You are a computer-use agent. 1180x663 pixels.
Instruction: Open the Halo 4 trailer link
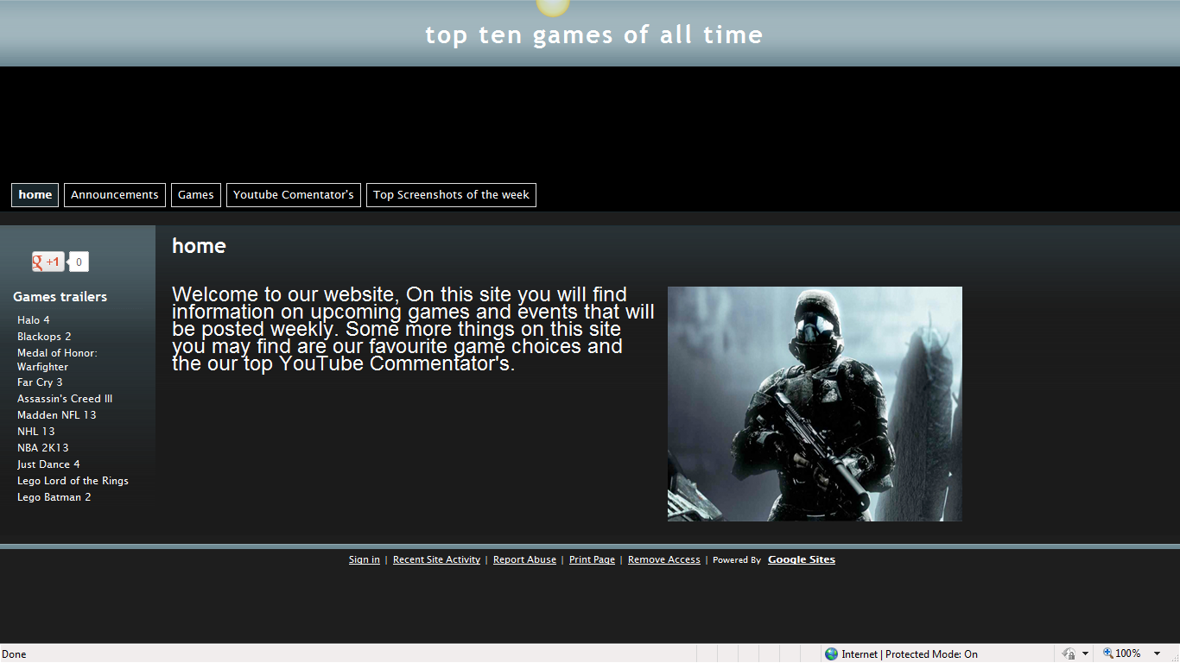coord(34,320)
